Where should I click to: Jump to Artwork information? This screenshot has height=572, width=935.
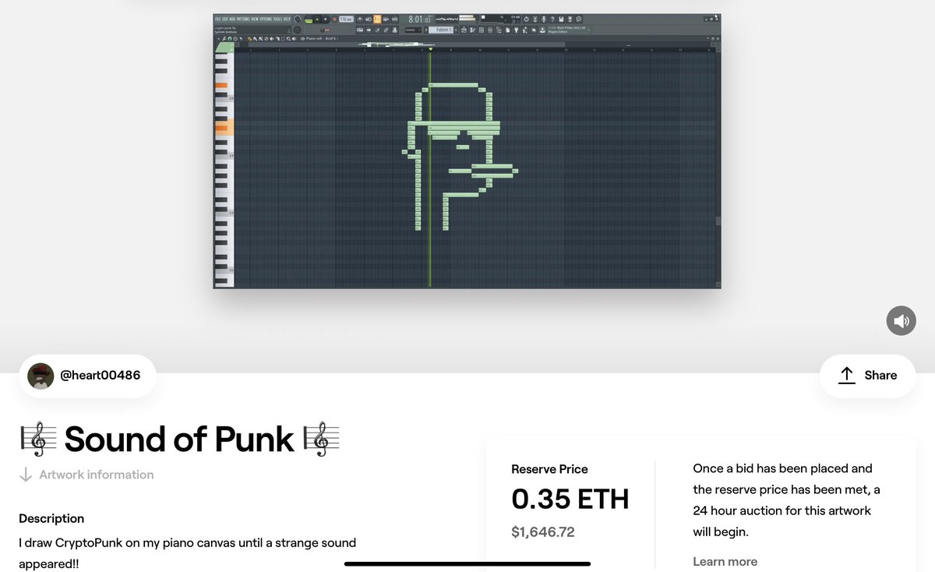[97, 475]
